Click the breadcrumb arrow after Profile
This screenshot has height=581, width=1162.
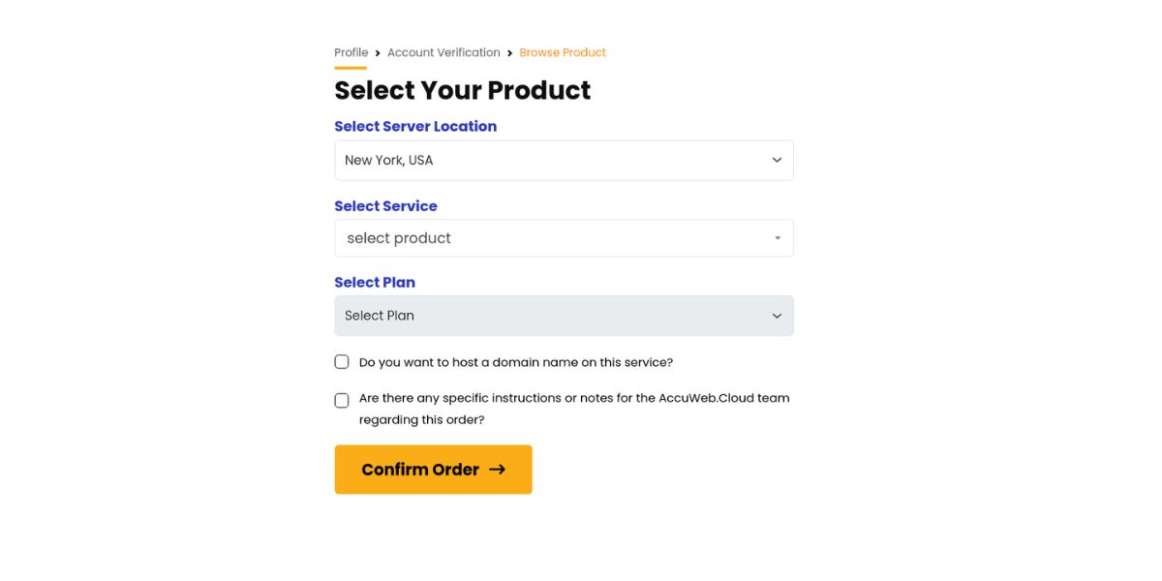[x=378, y=52]
